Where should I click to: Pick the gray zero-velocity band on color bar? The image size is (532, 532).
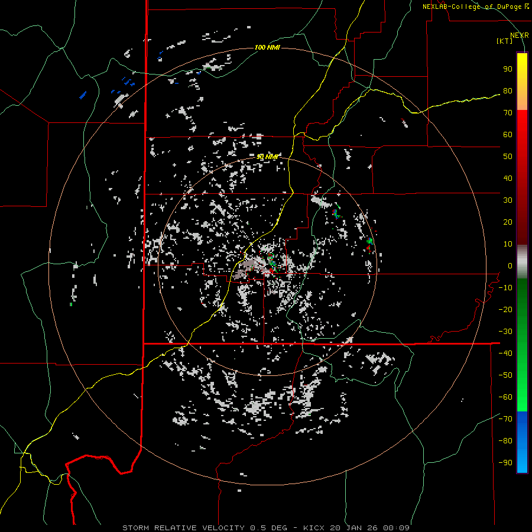pyautogui.click(x=522, y=261)
